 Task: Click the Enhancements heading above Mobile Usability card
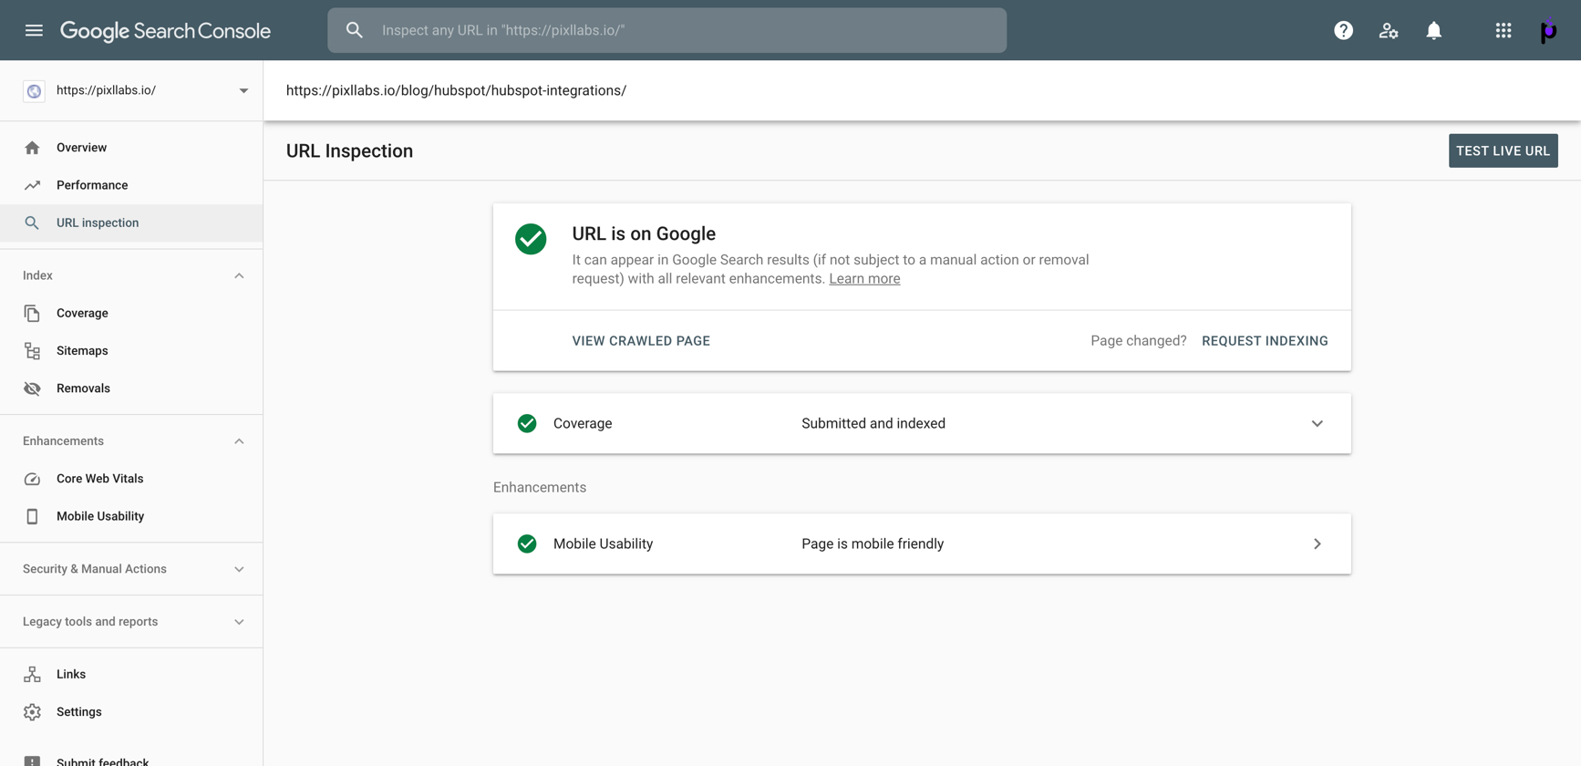click(540, 487)
